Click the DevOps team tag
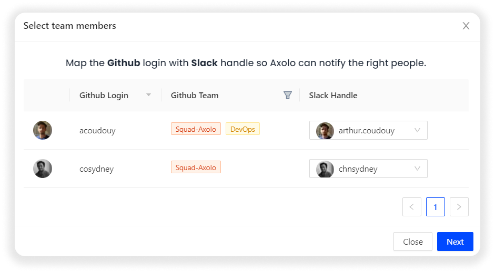Image resolution: width=495 pixels, height=273 pixels. point(243,129)
